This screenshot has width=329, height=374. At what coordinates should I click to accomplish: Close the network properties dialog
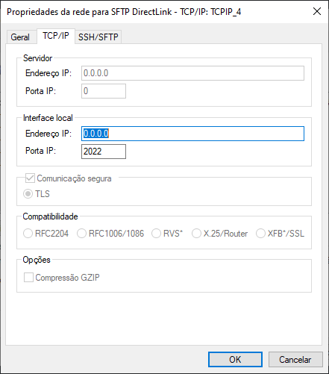tap(317, 11)
